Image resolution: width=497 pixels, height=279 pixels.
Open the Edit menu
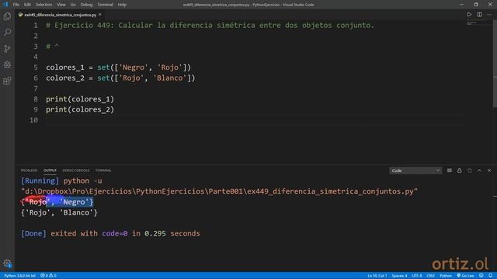(x=27, y=5)
